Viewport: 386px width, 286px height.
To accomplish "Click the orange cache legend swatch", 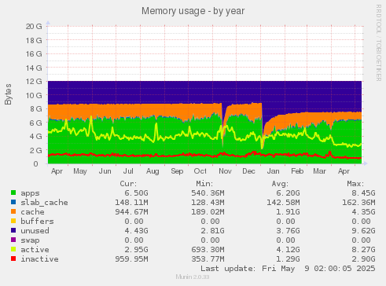I will pyautogui.click(x=13, y=211).
